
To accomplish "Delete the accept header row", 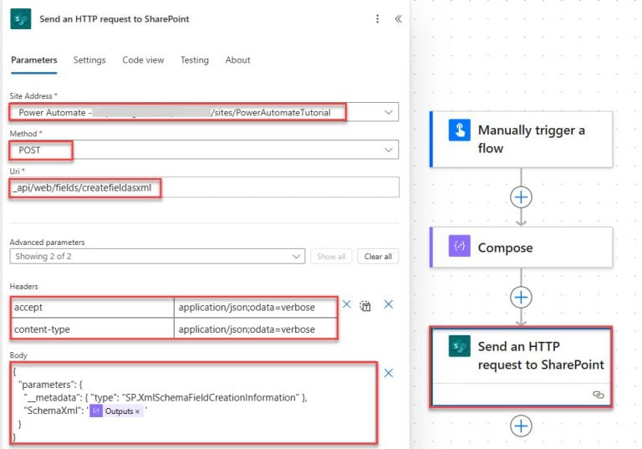I will pos(346,304).
